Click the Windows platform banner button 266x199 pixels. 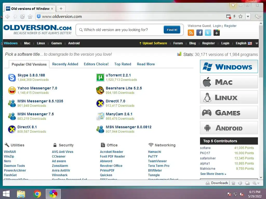[x=229, y=67]
